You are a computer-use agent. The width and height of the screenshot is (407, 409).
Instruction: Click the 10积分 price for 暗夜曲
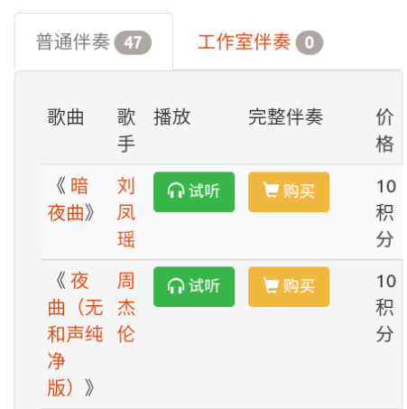pos(386,212)
